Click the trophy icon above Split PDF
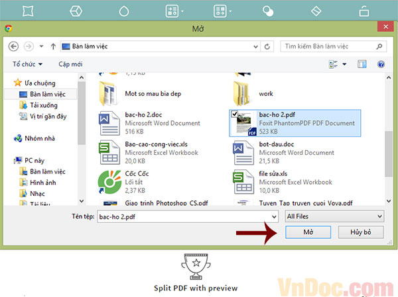The height and width of the screenshot is (297, 398). 196,267
